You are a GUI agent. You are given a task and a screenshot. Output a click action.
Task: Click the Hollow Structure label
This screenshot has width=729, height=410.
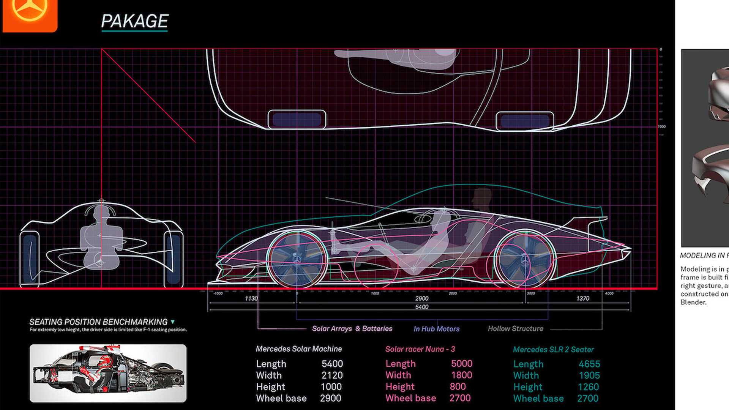click(515, 329)
